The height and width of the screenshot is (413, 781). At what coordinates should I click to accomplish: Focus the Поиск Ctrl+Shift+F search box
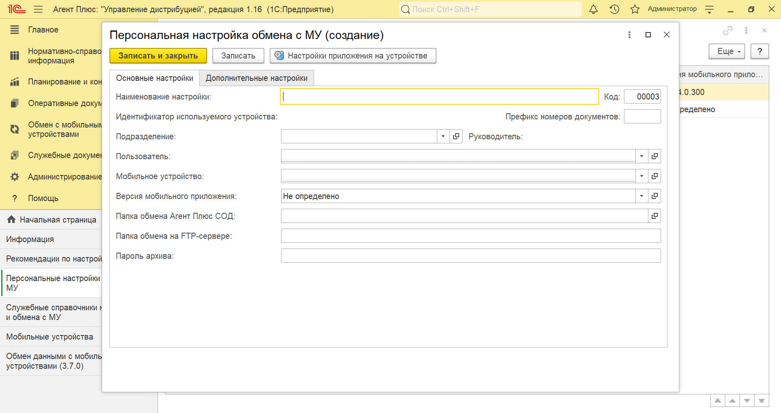pyautogui.click(x=490, y=9)
